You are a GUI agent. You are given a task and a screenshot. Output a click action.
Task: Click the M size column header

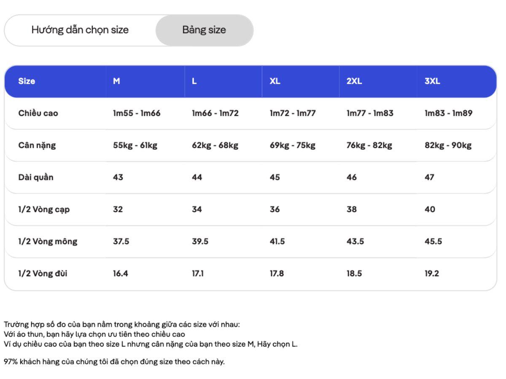click(116, 81)
